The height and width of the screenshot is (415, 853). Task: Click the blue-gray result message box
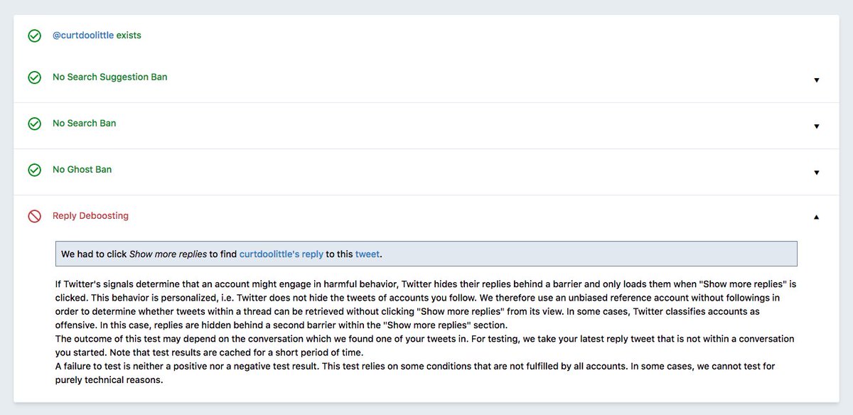[569, 254]
